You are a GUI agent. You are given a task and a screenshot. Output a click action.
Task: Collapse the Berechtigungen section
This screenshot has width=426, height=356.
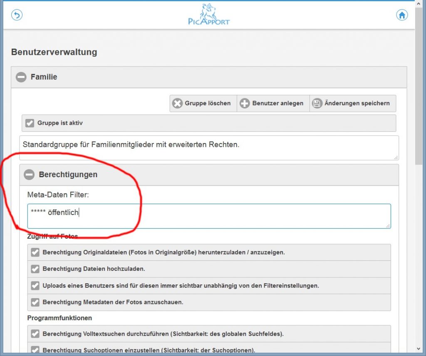pos(29,175)
